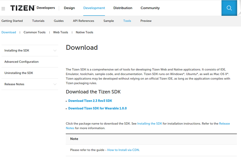Click the Tizen Developers logo
Image resolution: width=241 pixels, height=157 pixels.
pos(33,8)
